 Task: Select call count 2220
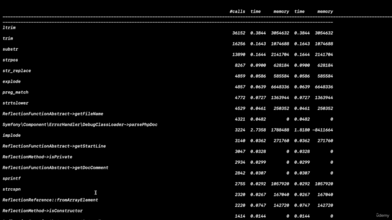pyautogui.click(x=240, y=205)
